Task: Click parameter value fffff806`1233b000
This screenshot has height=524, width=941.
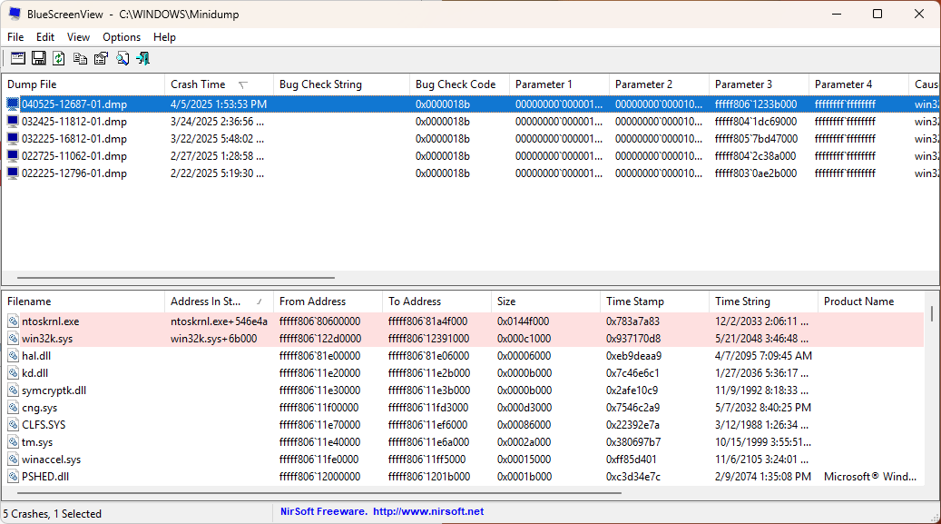Action: pyautogui.click(x=756, y=104)
